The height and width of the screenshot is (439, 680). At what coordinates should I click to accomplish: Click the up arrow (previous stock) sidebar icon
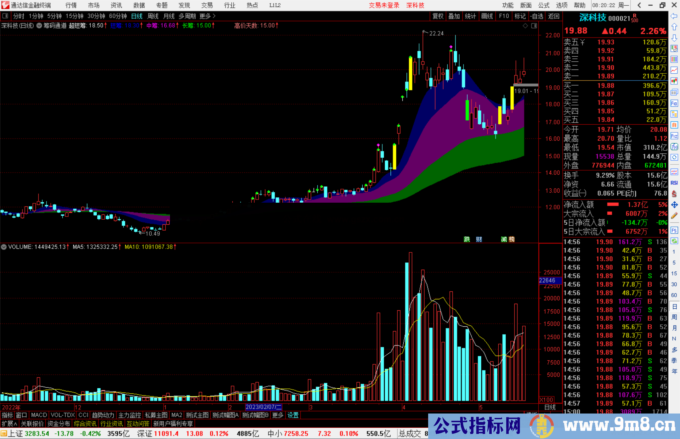tap(674, 27)
